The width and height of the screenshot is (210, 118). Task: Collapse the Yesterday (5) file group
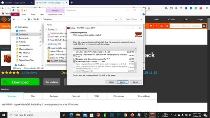click(x=46, y=44)
